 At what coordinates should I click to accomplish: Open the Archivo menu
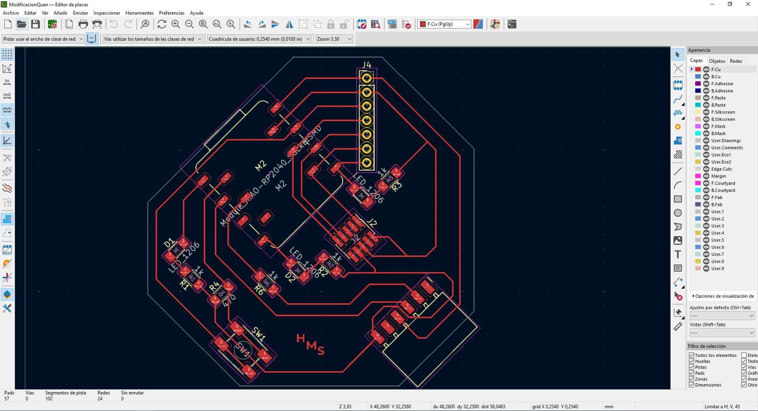click(11, 13)
